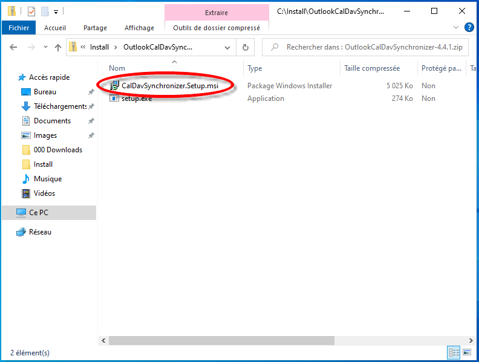Click the MSI installer file icon
Viewport: 479px width, 362px height.
point(114,85)
